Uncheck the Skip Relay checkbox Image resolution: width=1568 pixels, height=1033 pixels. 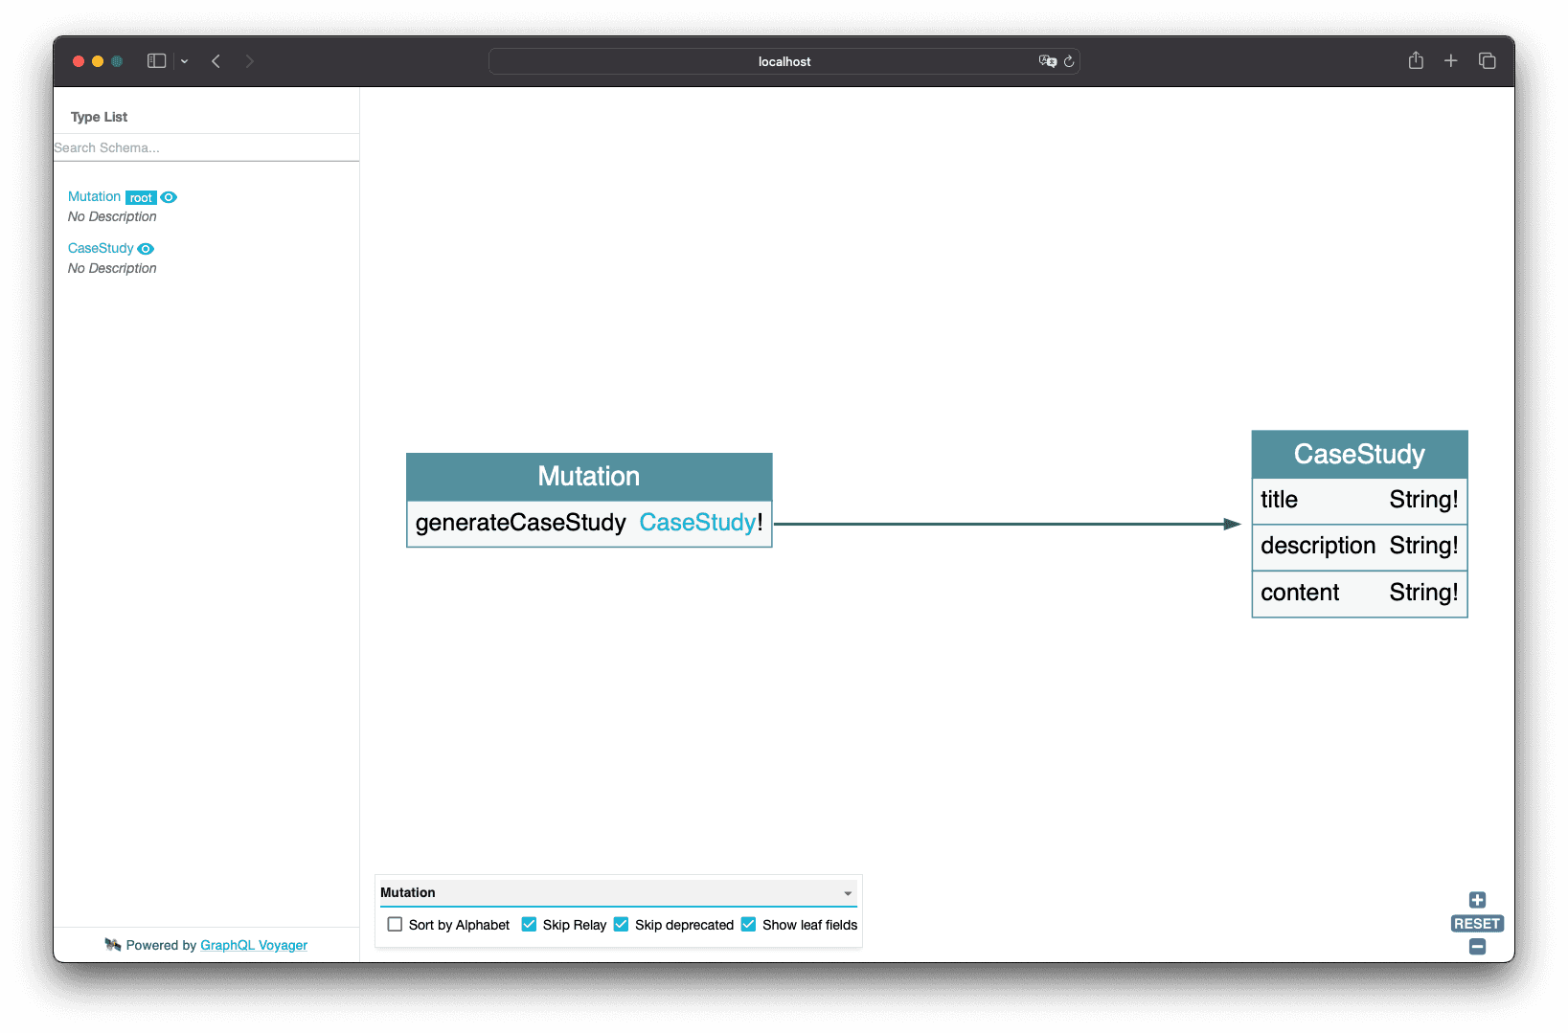tap(529, 925)
